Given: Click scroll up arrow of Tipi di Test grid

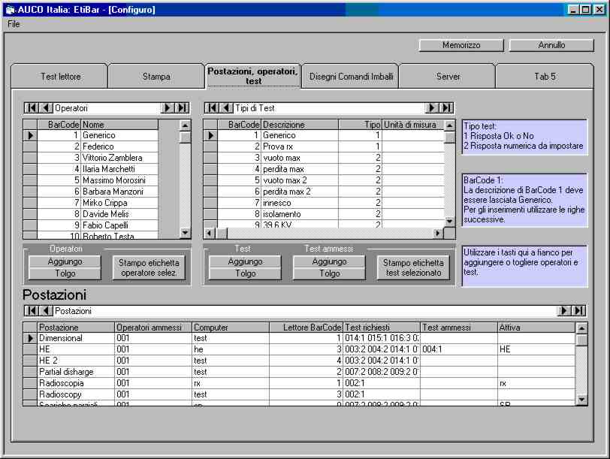Looking at the screenshot, I should (x=449, y=125).
